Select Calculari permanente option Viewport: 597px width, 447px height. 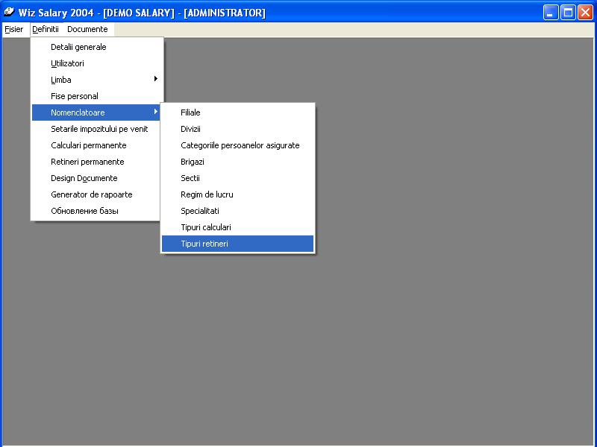(88, 145)
